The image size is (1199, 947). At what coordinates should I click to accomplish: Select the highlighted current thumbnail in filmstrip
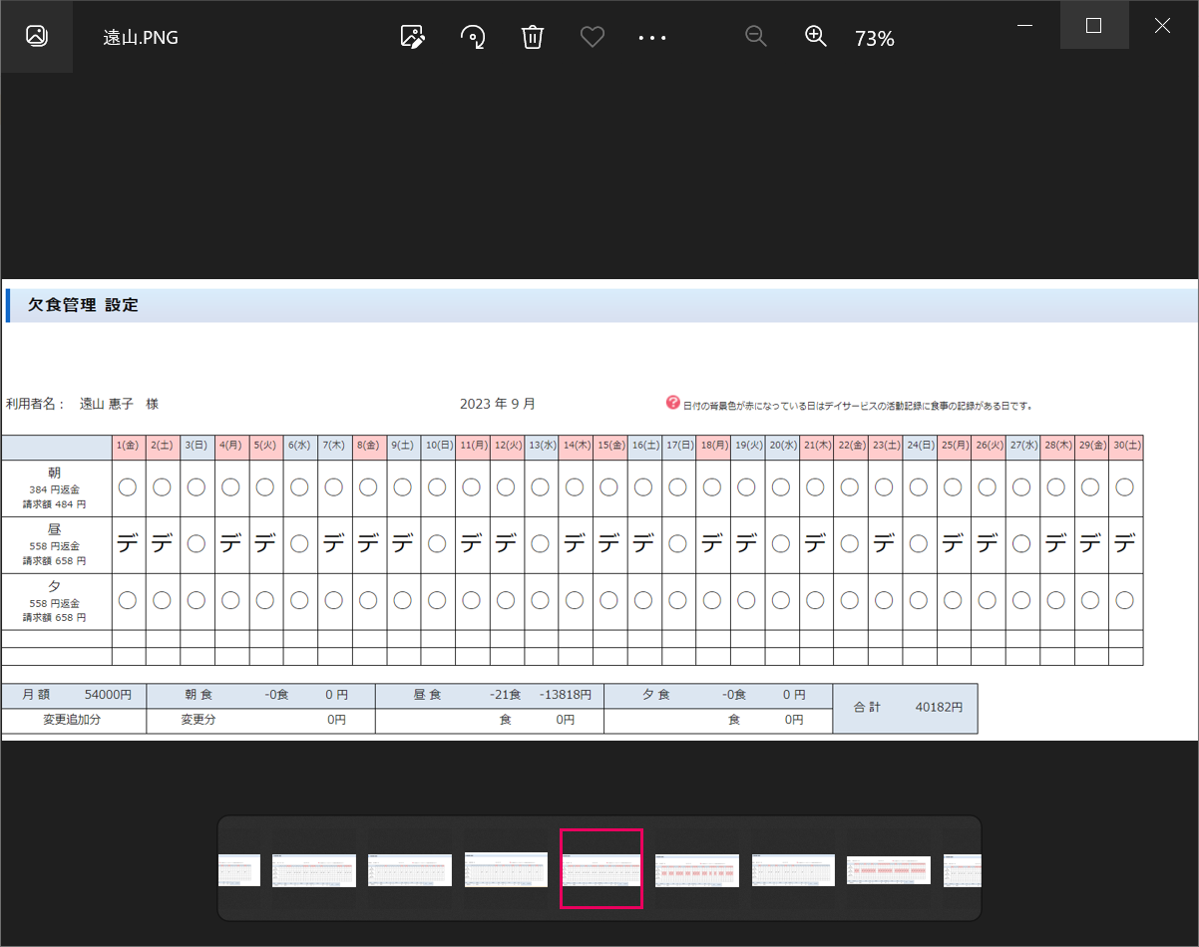tap(601, 869)
